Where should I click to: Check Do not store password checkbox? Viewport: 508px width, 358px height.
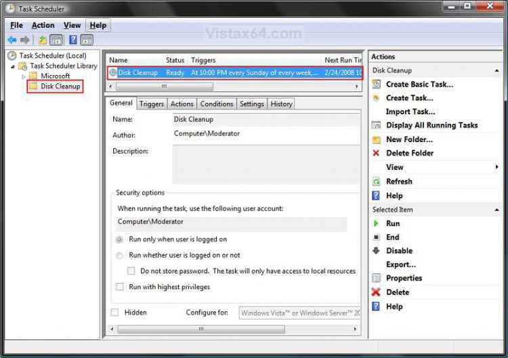tap(131, 271)
